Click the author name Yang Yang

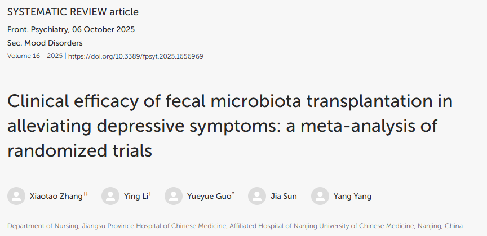(x=352, y=197)
